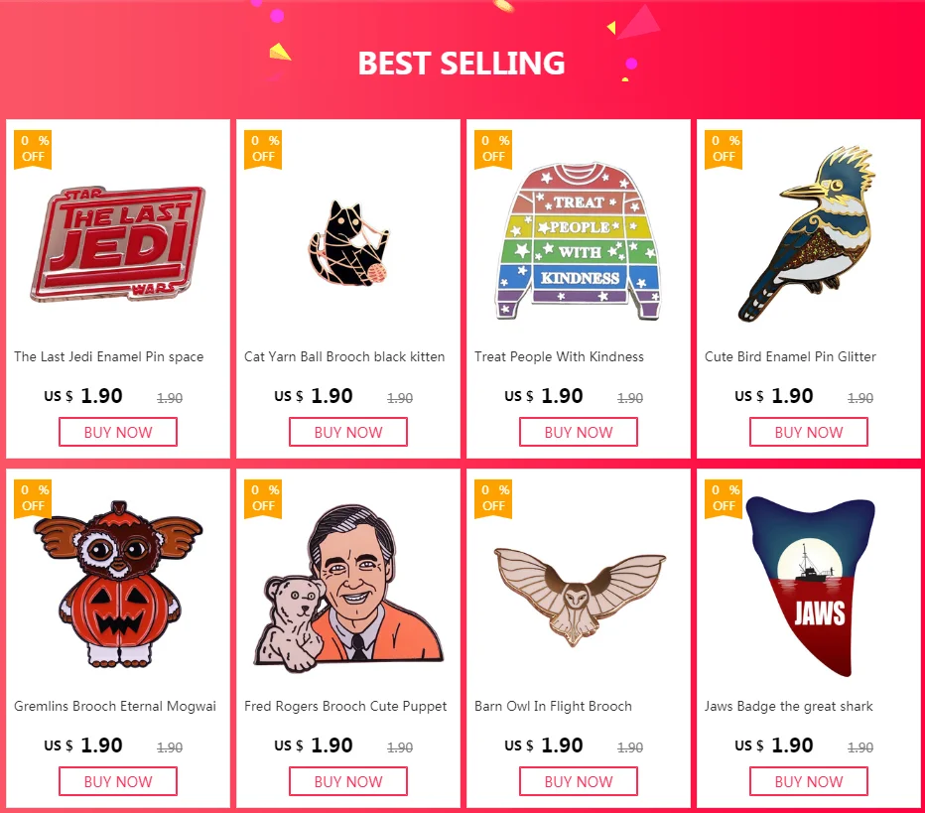Buy the Gremlins Brooch now

pos(118,781)
